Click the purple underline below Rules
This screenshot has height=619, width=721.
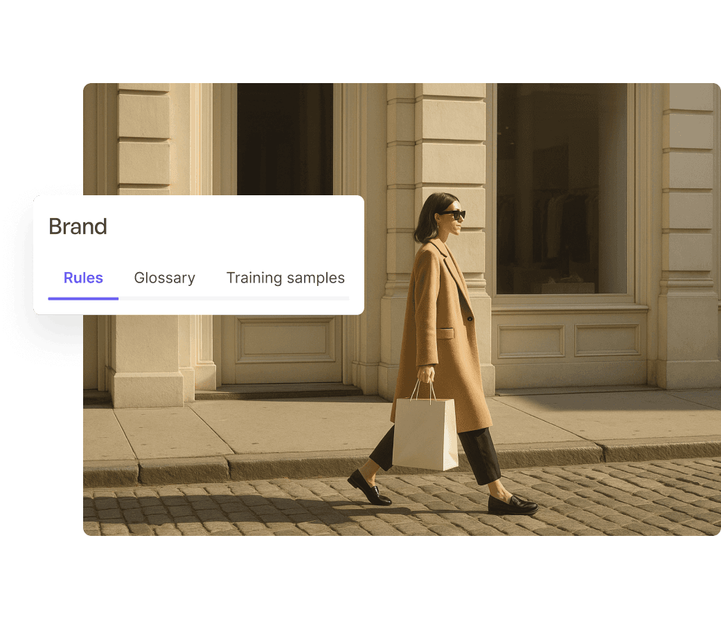click(x=83, y=299)
